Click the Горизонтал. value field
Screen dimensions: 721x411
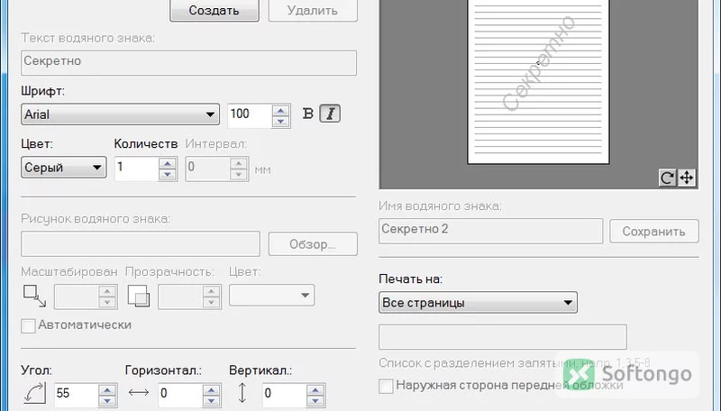[x=180, y=395]
